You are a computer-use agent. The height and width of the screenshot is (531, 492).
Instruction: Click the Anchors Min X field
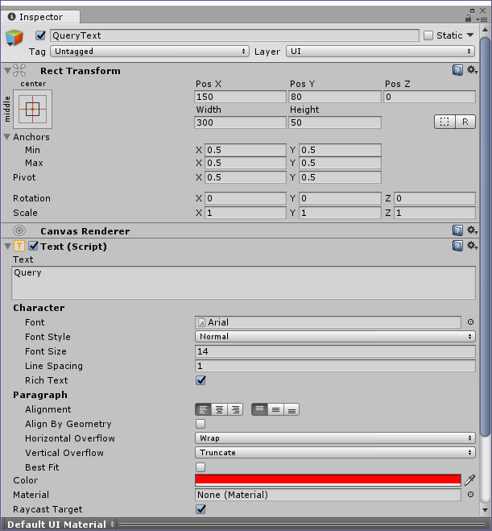(246, 150)
